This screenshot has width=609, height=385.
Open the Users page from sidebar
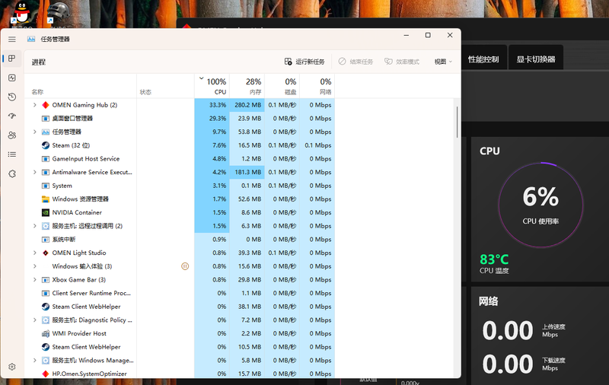tap(12, 135)
